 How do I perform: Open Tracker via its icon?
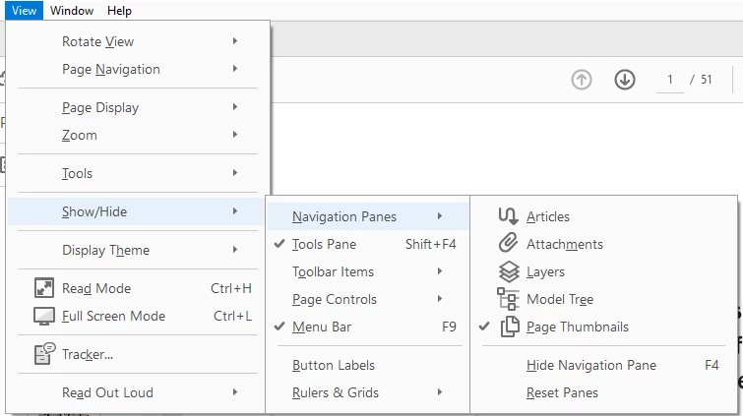pos(45,354)
